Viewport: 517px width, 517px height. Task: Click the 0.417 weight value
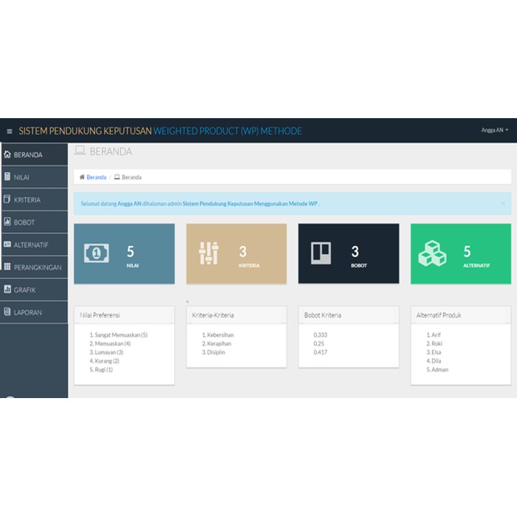point(320,352)
